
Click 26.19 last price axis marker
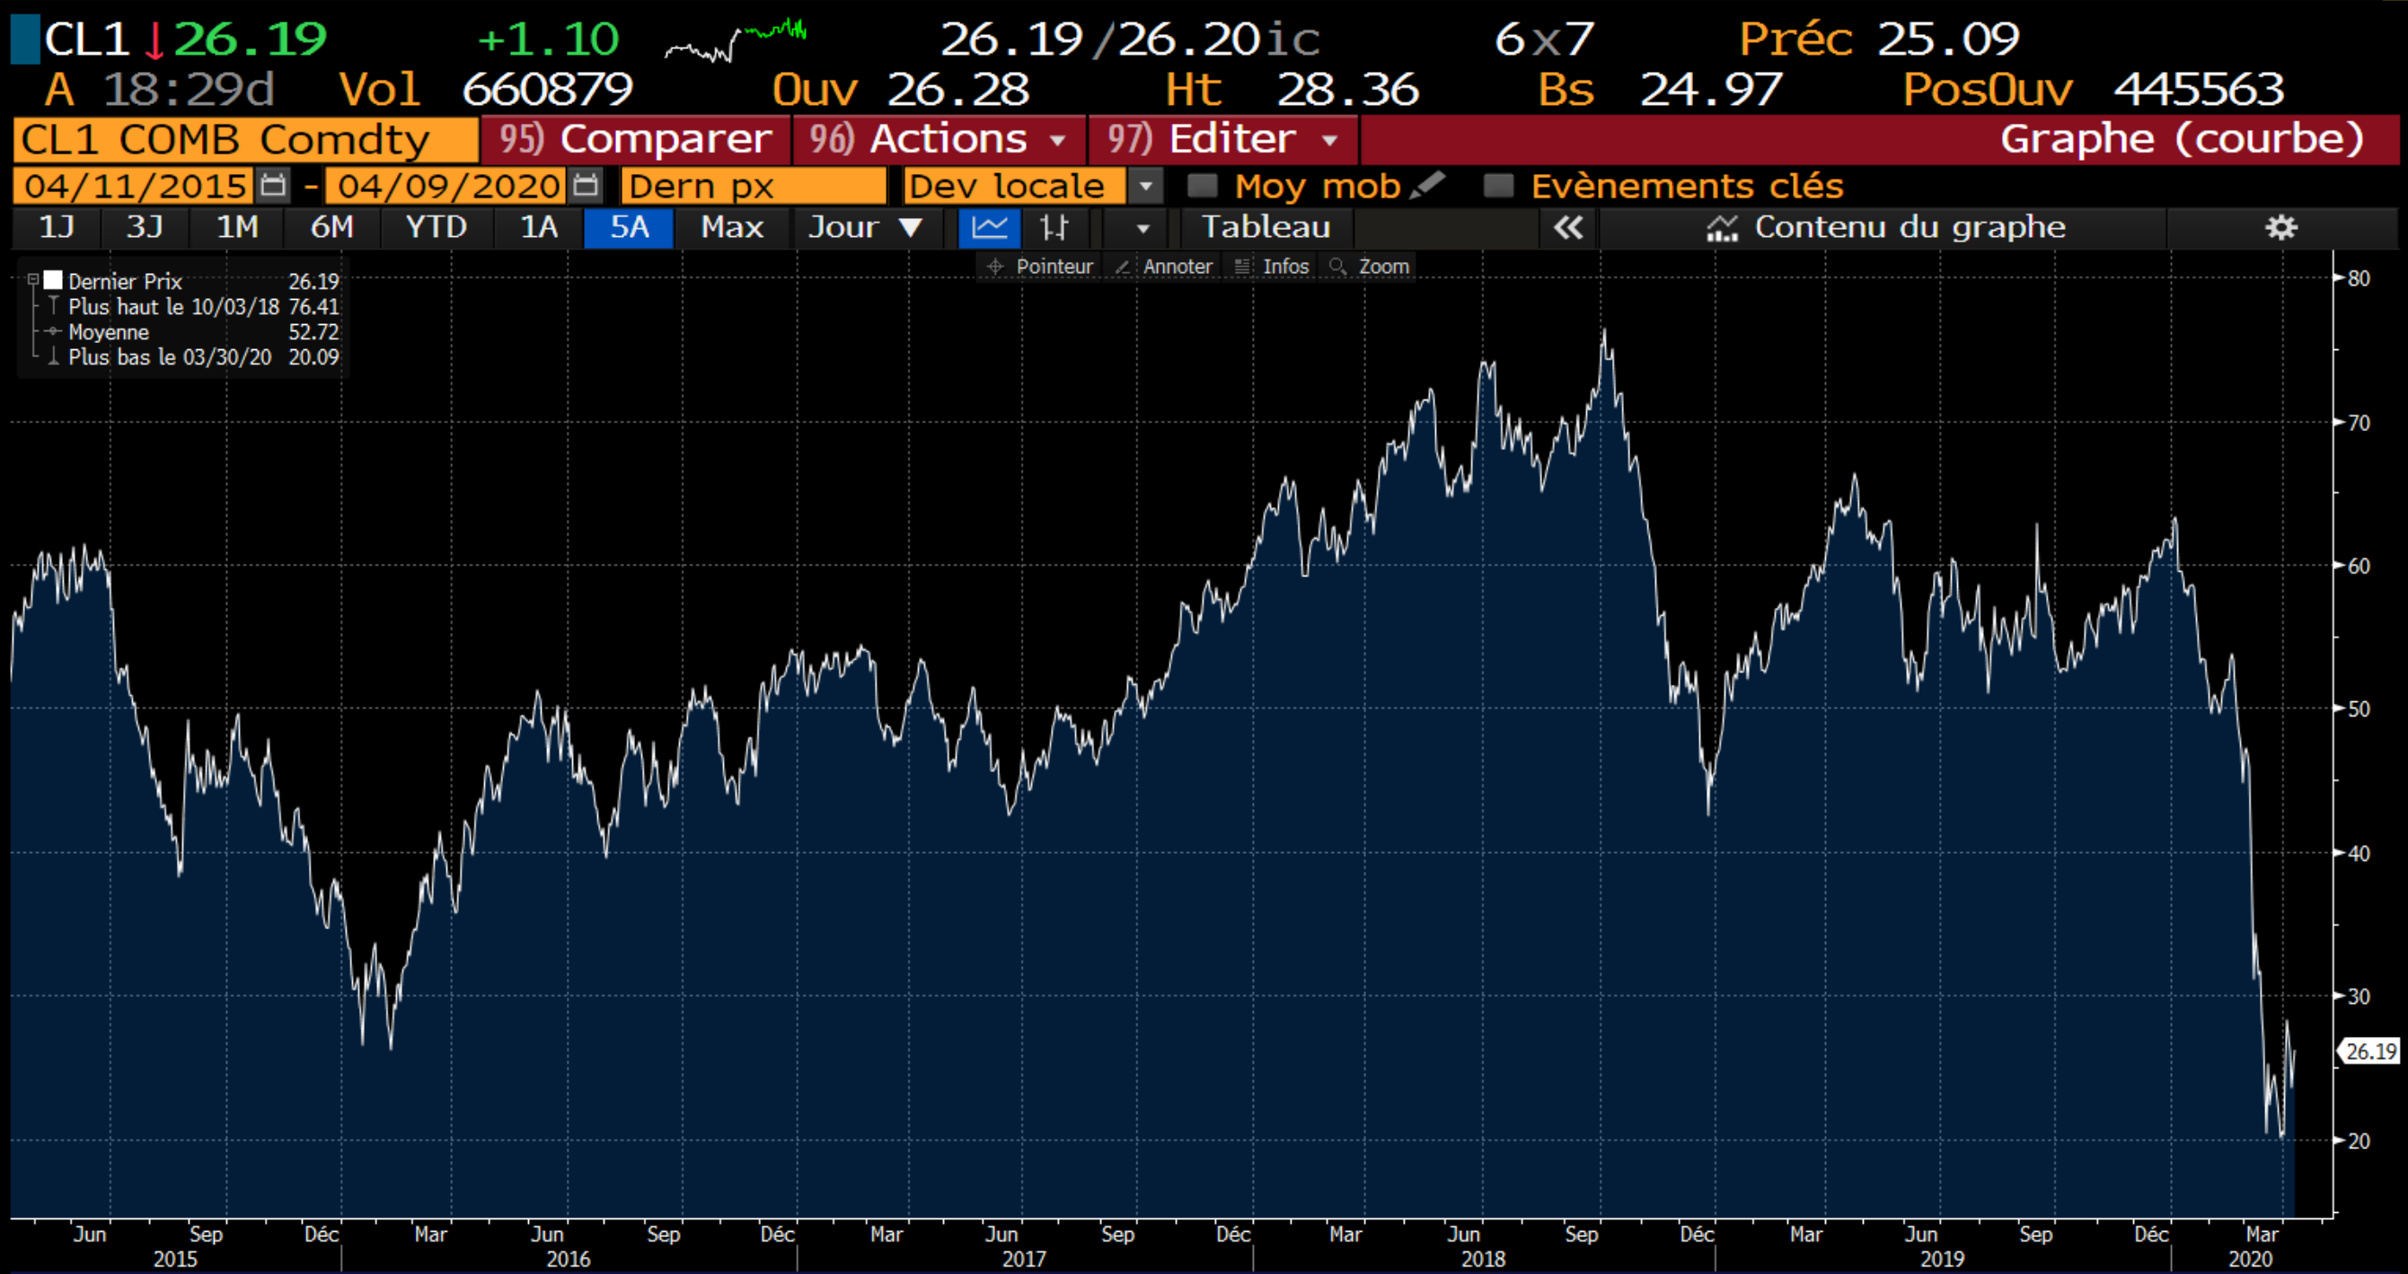(x=2368, y=1050)
